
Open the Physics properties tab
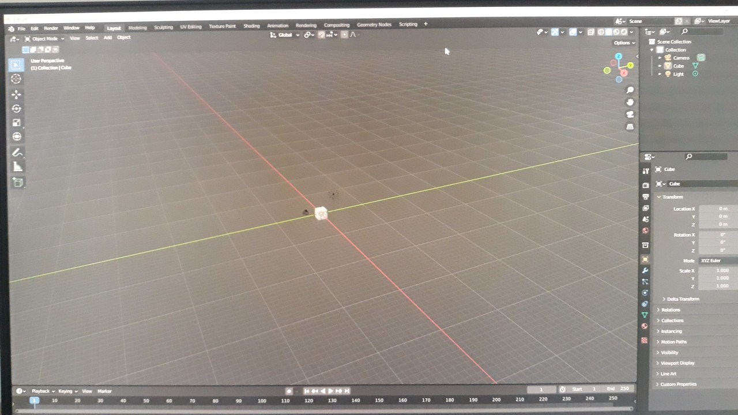pyautogui.click(x=645, y=293)
